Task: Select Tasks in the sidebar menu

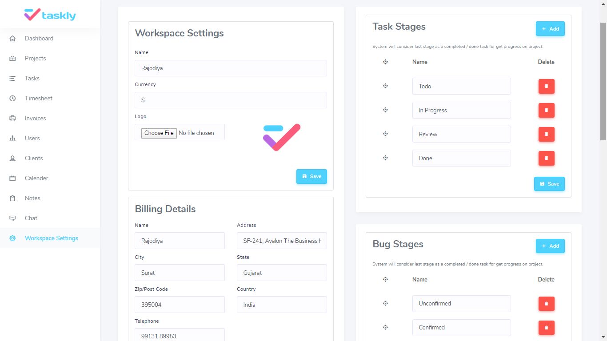Action: tap(12, 78)
